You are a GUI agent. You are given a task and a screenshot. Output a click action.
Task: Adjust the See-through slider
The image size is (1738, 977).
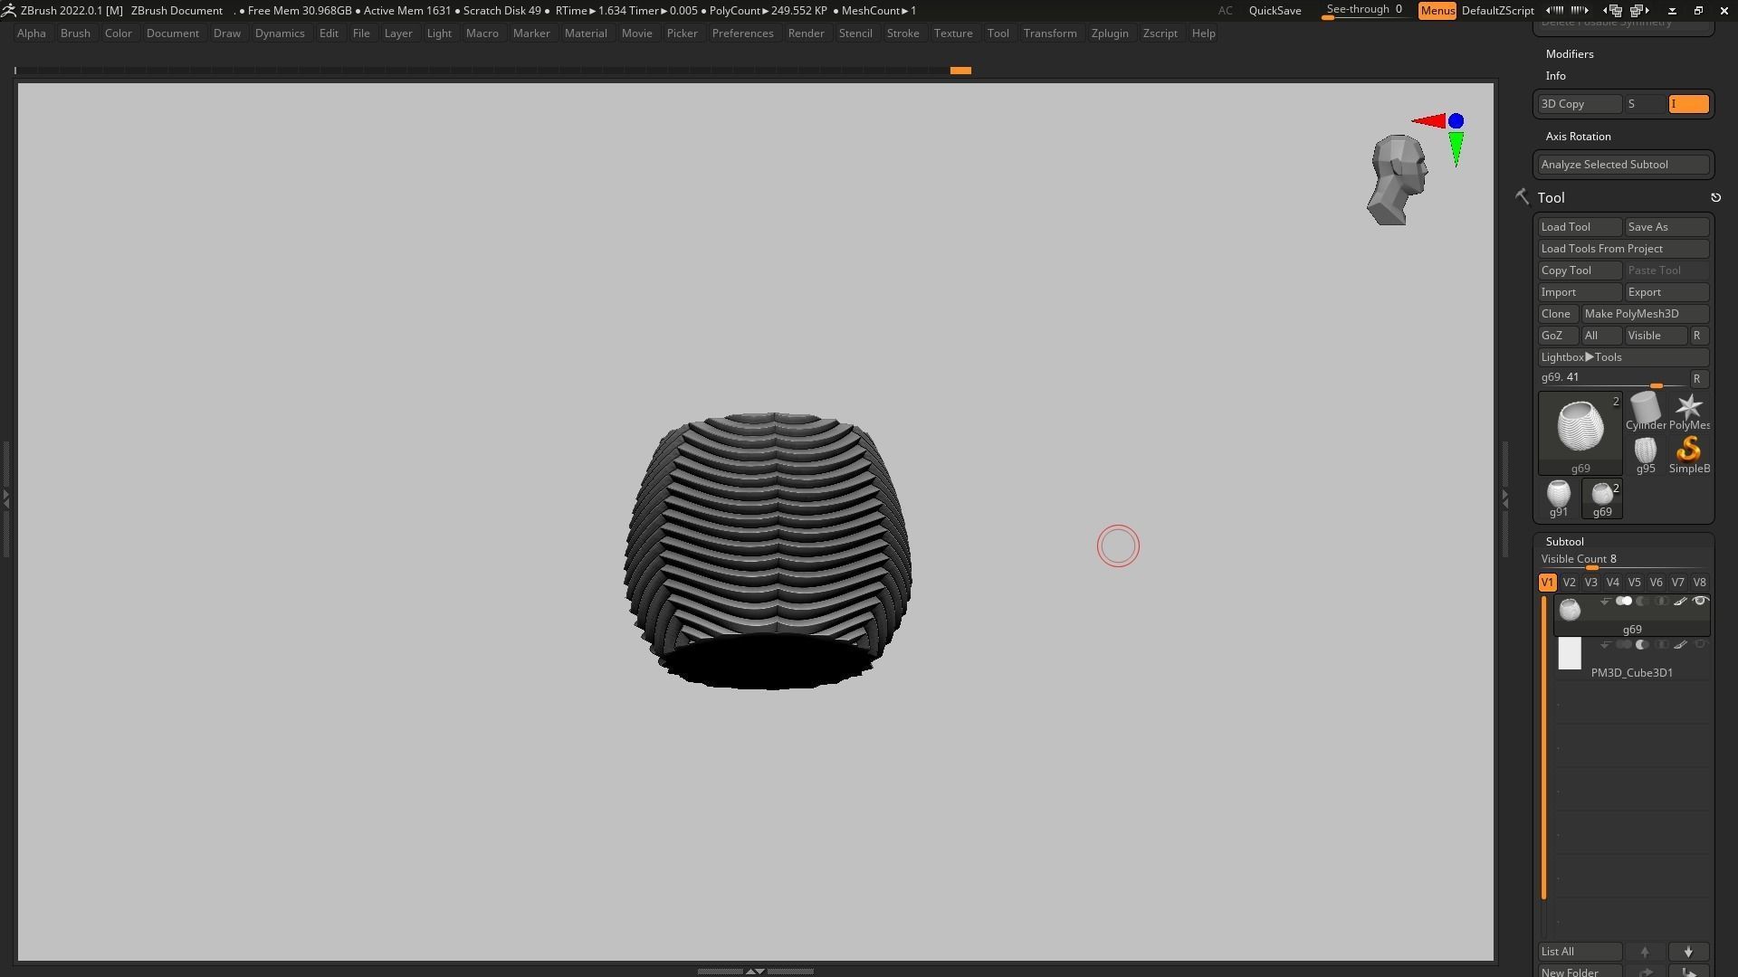click(x=1363, y=11)
